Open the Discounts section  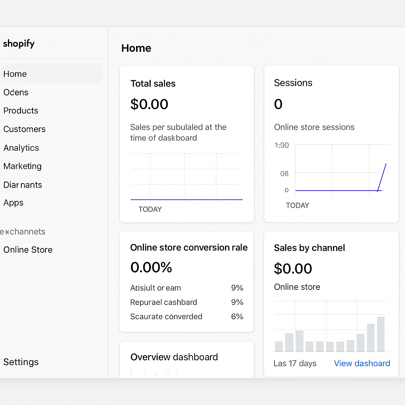click(x=23, y=185)
